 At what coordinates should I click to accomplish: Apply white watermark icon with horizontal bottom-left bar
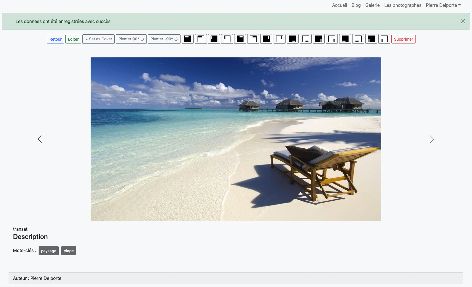(358, 39)
